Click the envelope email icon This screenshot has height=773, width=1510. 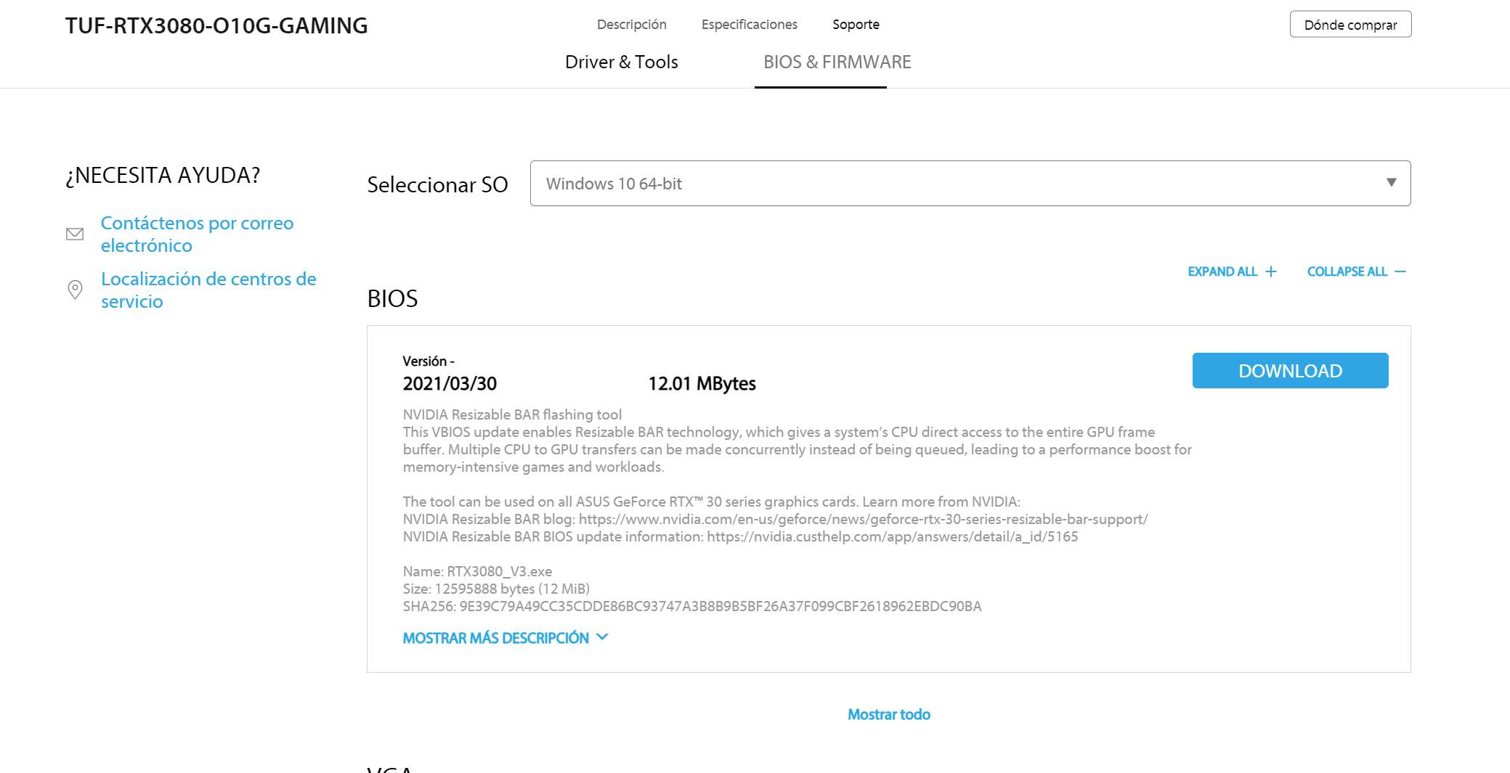tap(75, 234)
